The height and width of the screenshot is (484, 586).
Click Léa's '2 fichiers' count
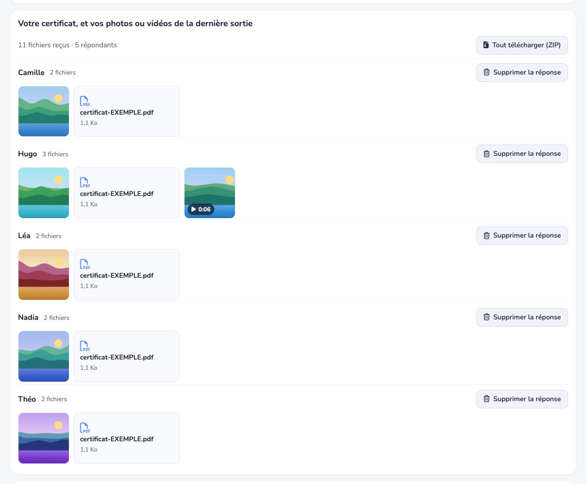pos(48,236)
